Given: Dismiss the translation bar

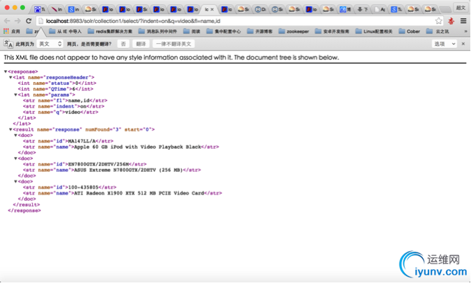Looking at the screenshot, I should coord(463,44).
